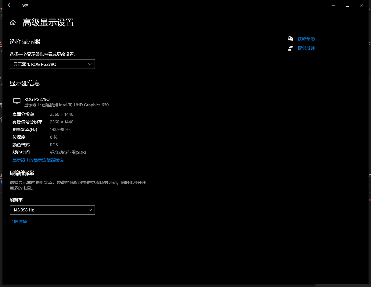The image size is (371, 287).
Task: Open the 获取帮助 link
Action: pos(306,39)
